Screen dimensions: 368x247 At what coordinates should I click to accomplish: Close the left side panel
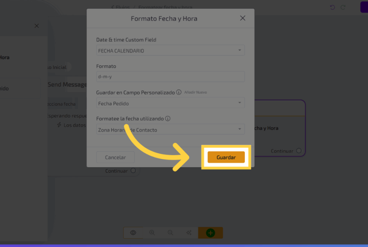coord(36,26)
